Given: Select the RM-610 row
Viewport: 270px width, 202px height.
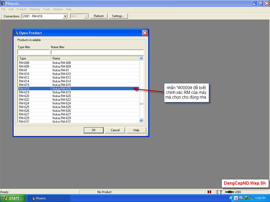Looking at the screenshot, I should click(79, 74).
